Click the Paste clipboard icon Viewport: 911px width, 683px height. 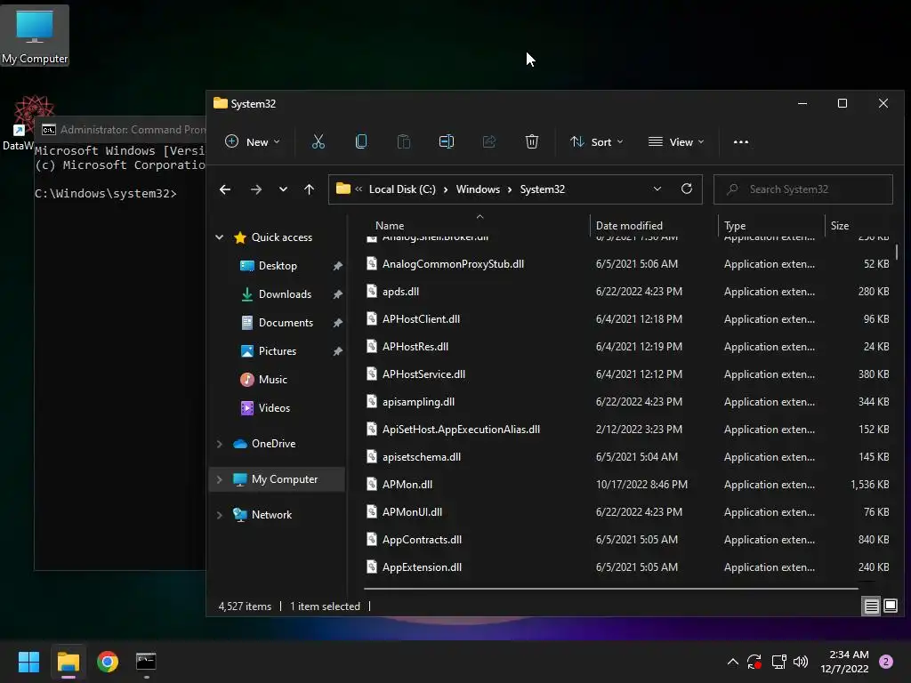[x=403, y=141]
